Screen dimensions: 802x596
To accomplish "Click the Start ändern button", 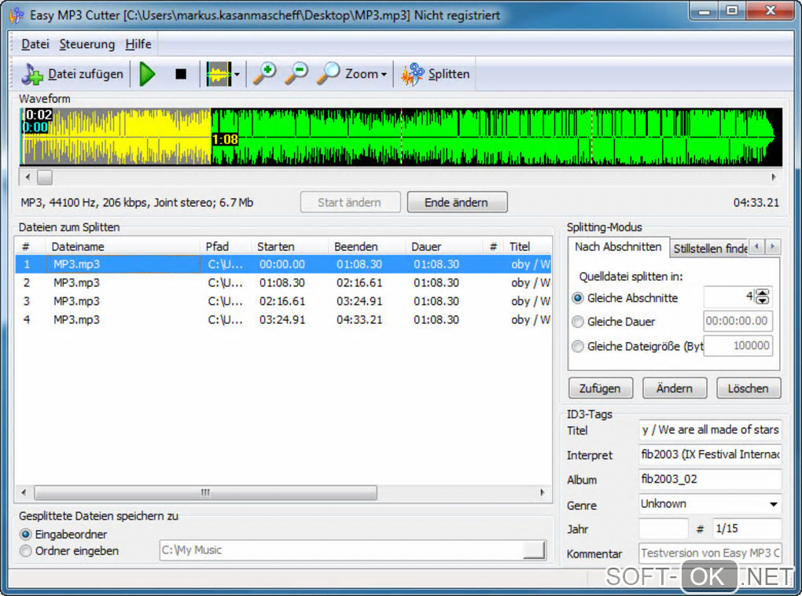I will 351,202.
